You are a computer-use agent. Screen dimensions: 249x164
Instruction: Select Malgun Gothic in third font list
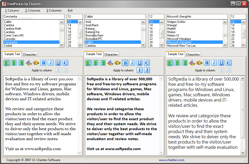pos(195,22)
